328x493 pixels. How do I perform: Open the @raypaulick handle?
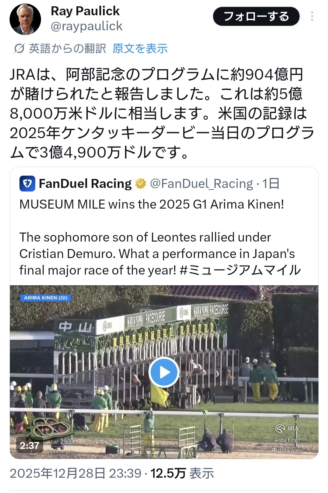[86, 26]
